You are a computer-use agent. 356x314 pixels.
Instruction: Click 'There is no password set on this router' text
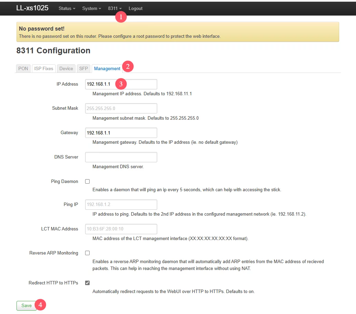point(120,36)
